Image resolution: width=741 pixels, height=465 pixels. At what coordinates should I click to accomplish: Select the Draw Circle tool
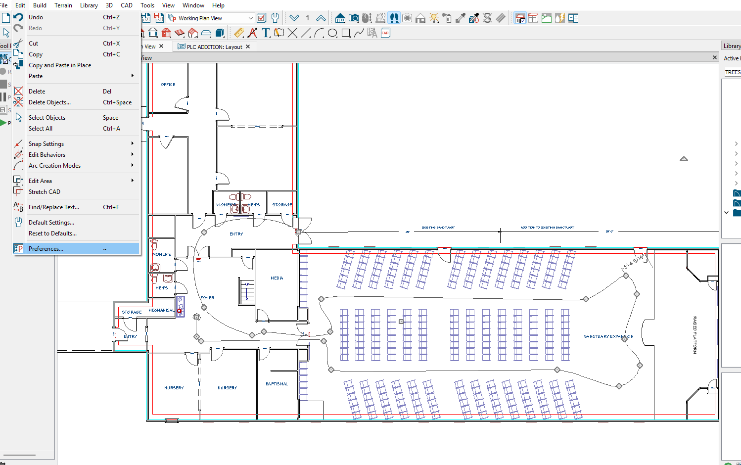pos(332,33)
